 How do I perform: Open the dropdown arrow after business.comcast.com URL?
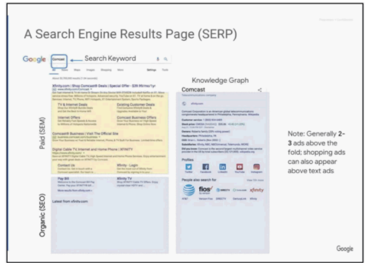[x=99, y=137]
